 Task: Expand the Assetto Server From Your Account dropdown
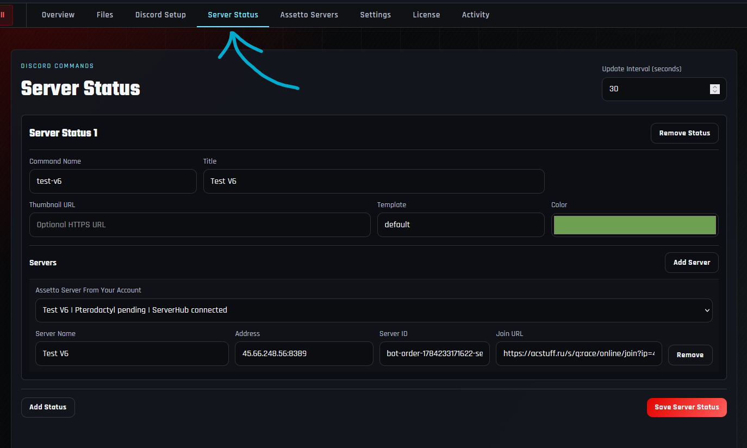[x=373, y=310]
